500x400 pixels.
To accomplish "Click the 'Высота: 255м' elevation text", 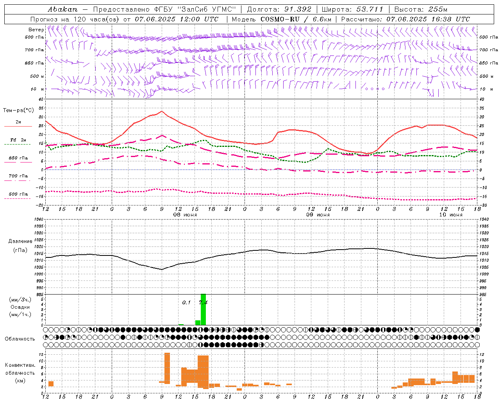I will click(x=421, y=9).
